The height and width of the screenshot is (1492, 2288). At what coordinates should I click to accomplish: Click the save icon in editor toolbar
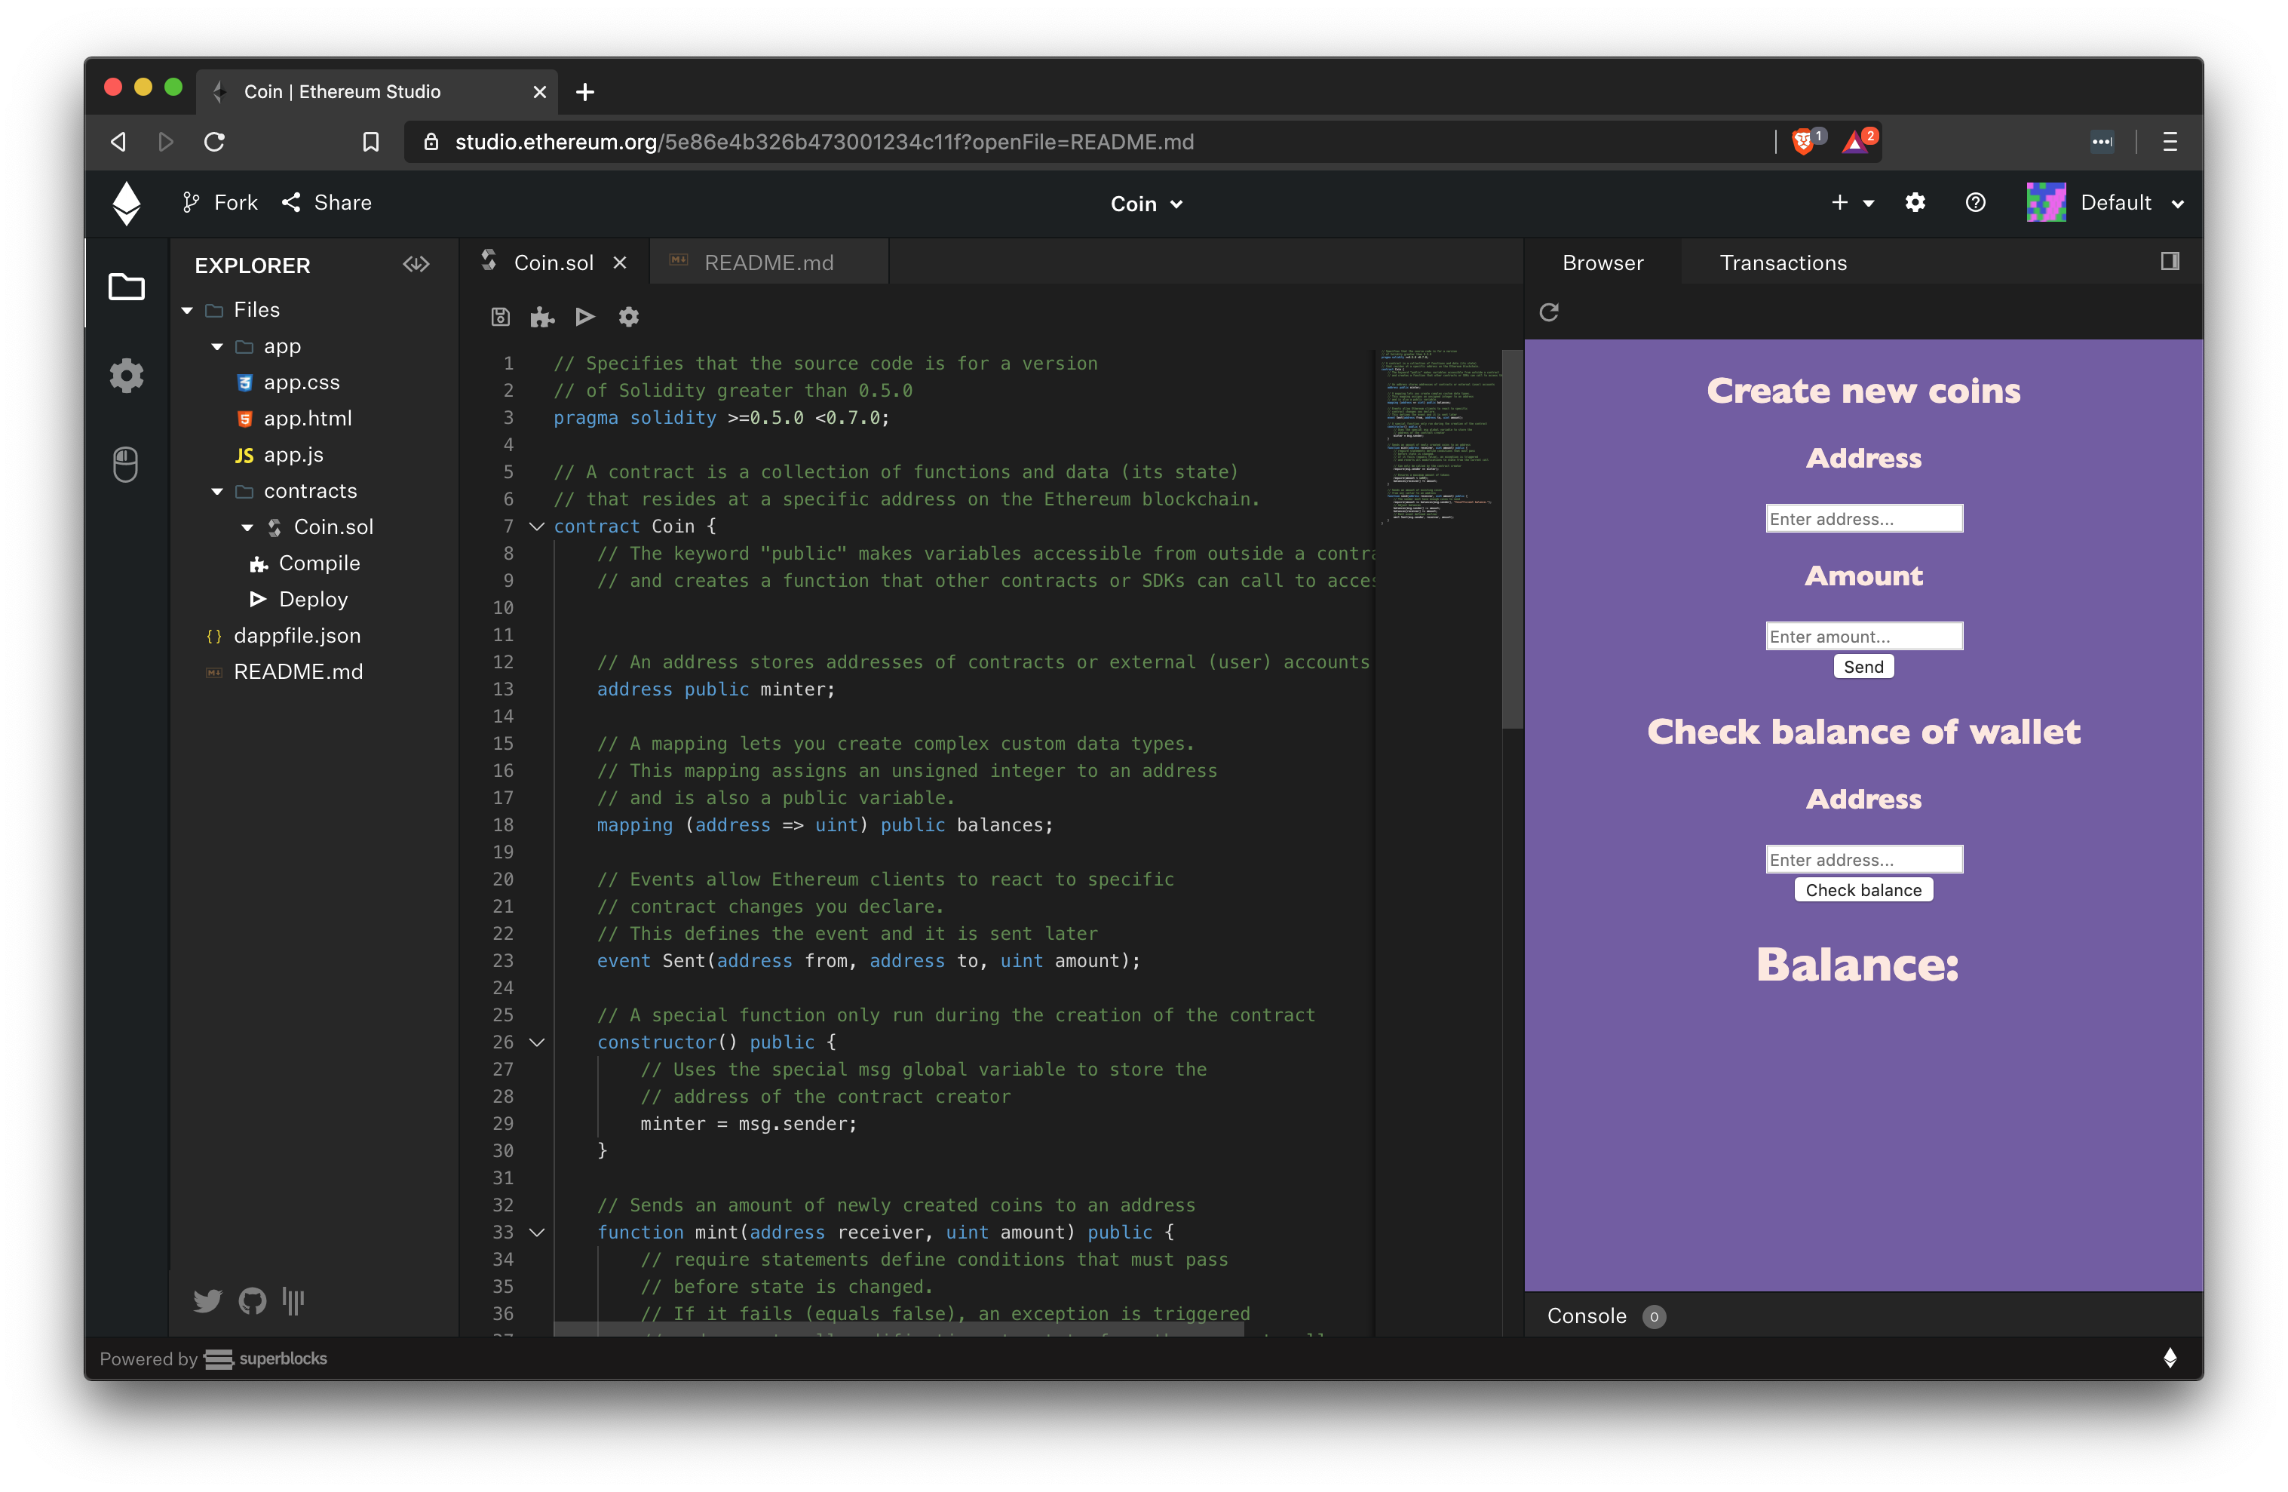pos(500,318)
